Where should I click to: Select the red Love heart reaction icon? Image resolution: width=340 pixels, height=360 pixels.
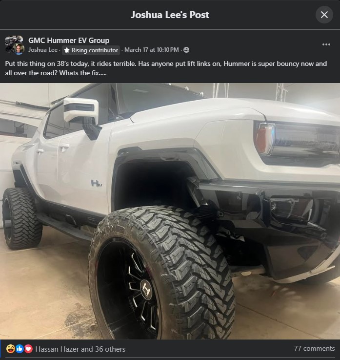click(28, 349)
